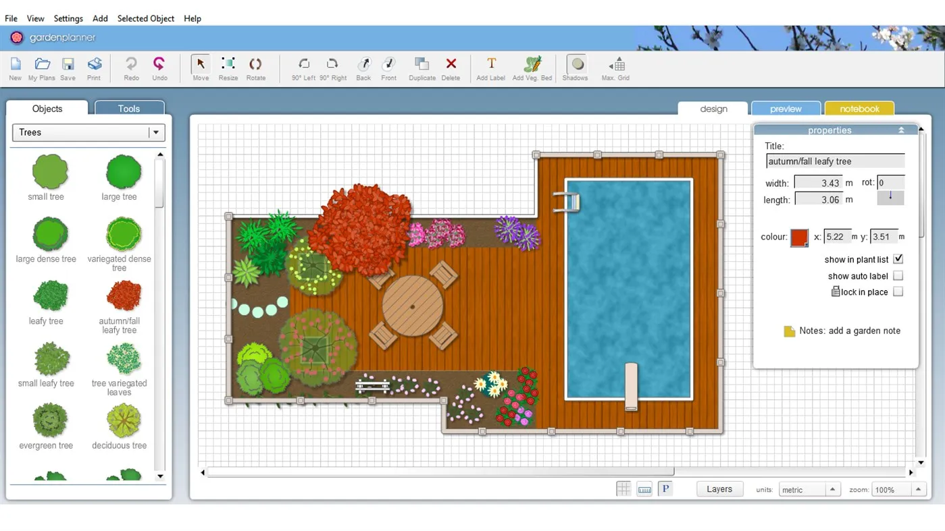Switch to the preview tab
Screen dimensions: 945x531
[x=786, y=108]
